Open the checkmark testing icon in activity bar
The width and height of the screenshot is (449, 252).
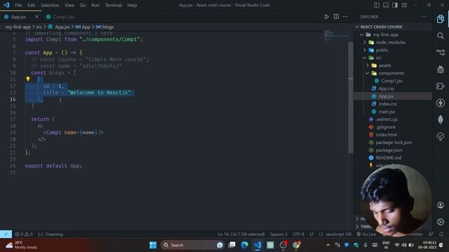point(441,136)
